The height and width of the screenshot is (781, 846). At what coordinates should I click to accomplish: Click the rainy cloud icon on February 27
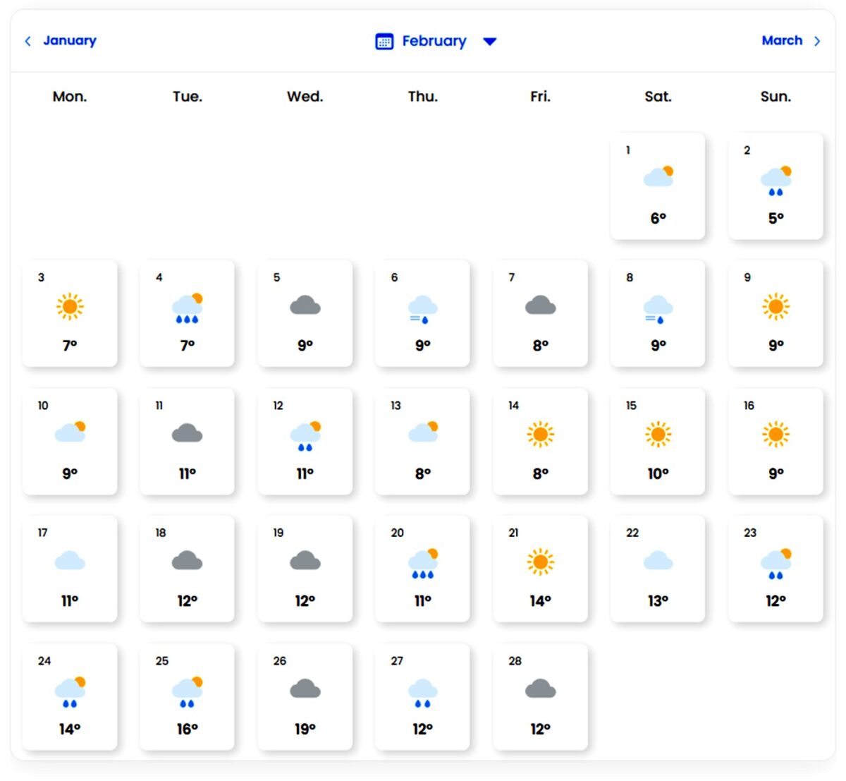pos(422,692)
